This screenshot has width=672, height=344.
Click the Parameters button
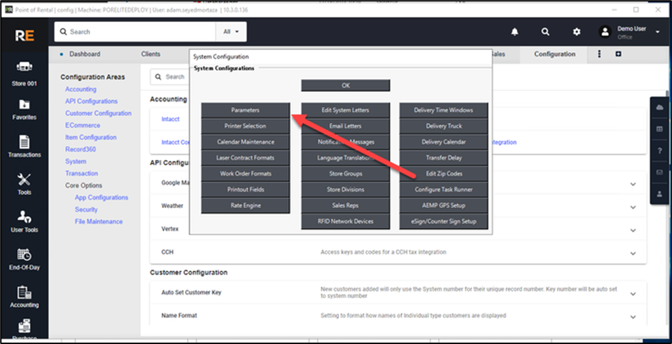(x=245, y=110)
